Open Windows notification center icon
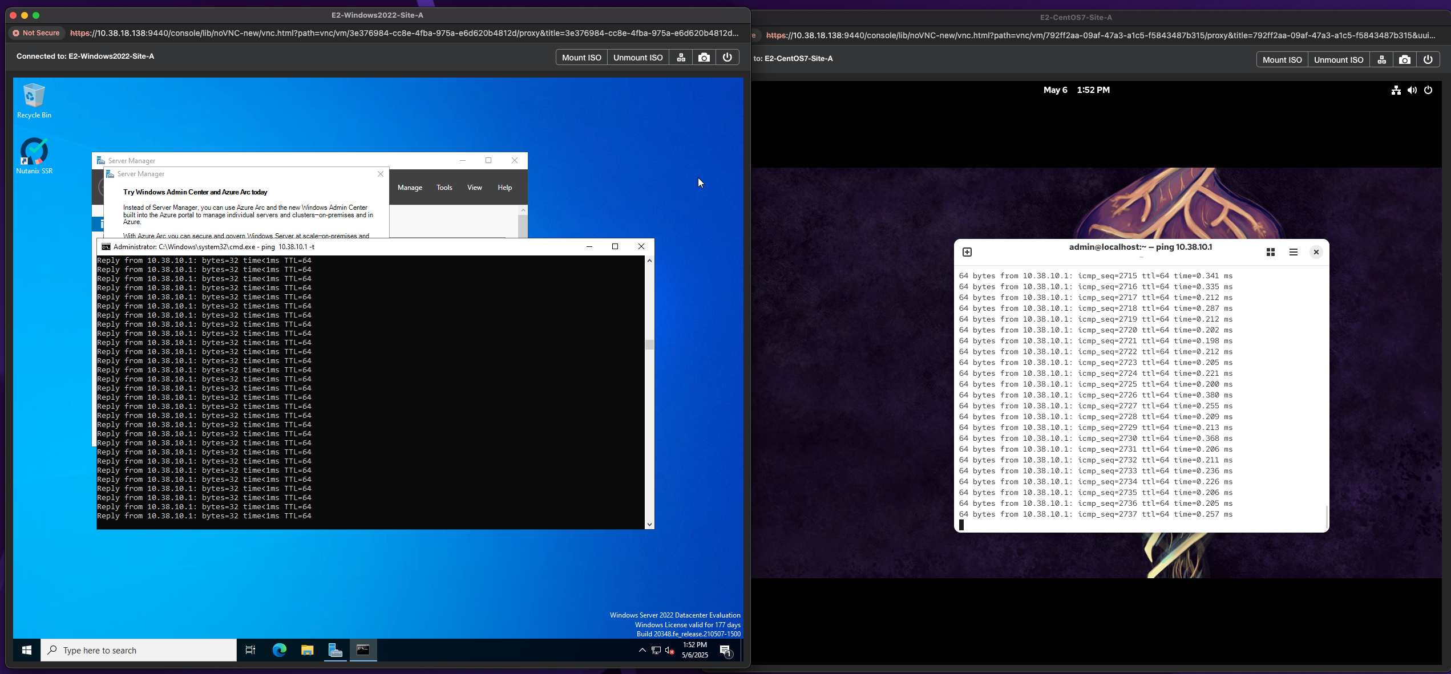Image resolution: width=1451 pixels, height=674 pixels. point(726,651)
